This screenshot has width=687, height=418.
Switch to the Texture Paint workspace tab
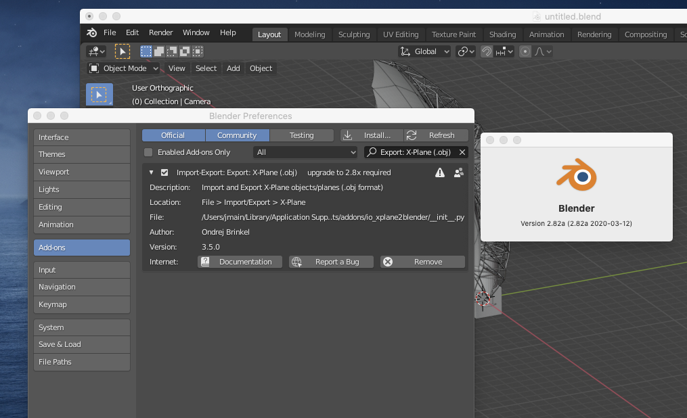point(453,34)
